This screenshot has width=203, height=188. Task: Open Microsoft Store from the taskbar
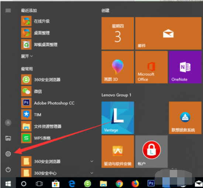(x=56, y=184)
